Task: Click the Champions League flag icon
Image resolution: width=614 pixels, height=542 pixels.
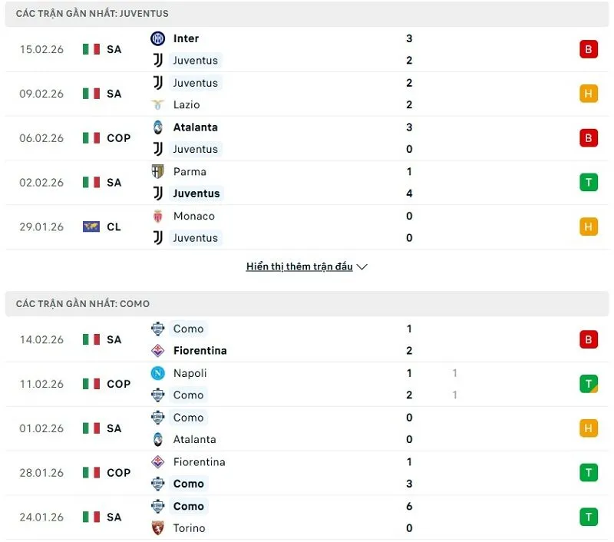Action: [91, 226]
